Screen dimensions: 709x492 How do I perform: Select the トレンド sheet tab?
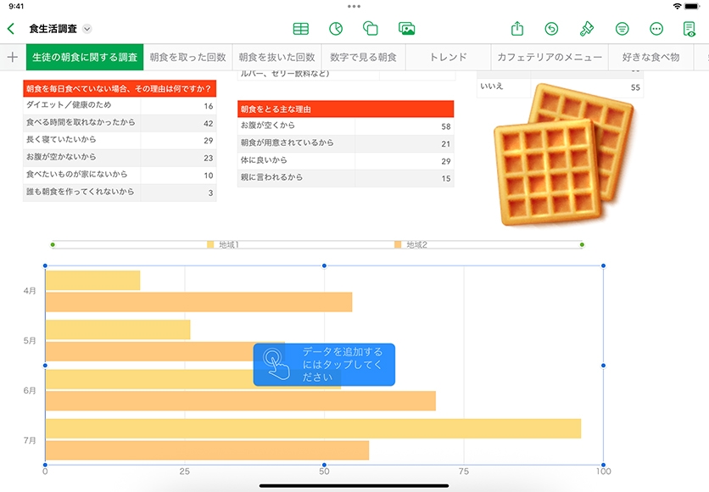click(448, 58)
